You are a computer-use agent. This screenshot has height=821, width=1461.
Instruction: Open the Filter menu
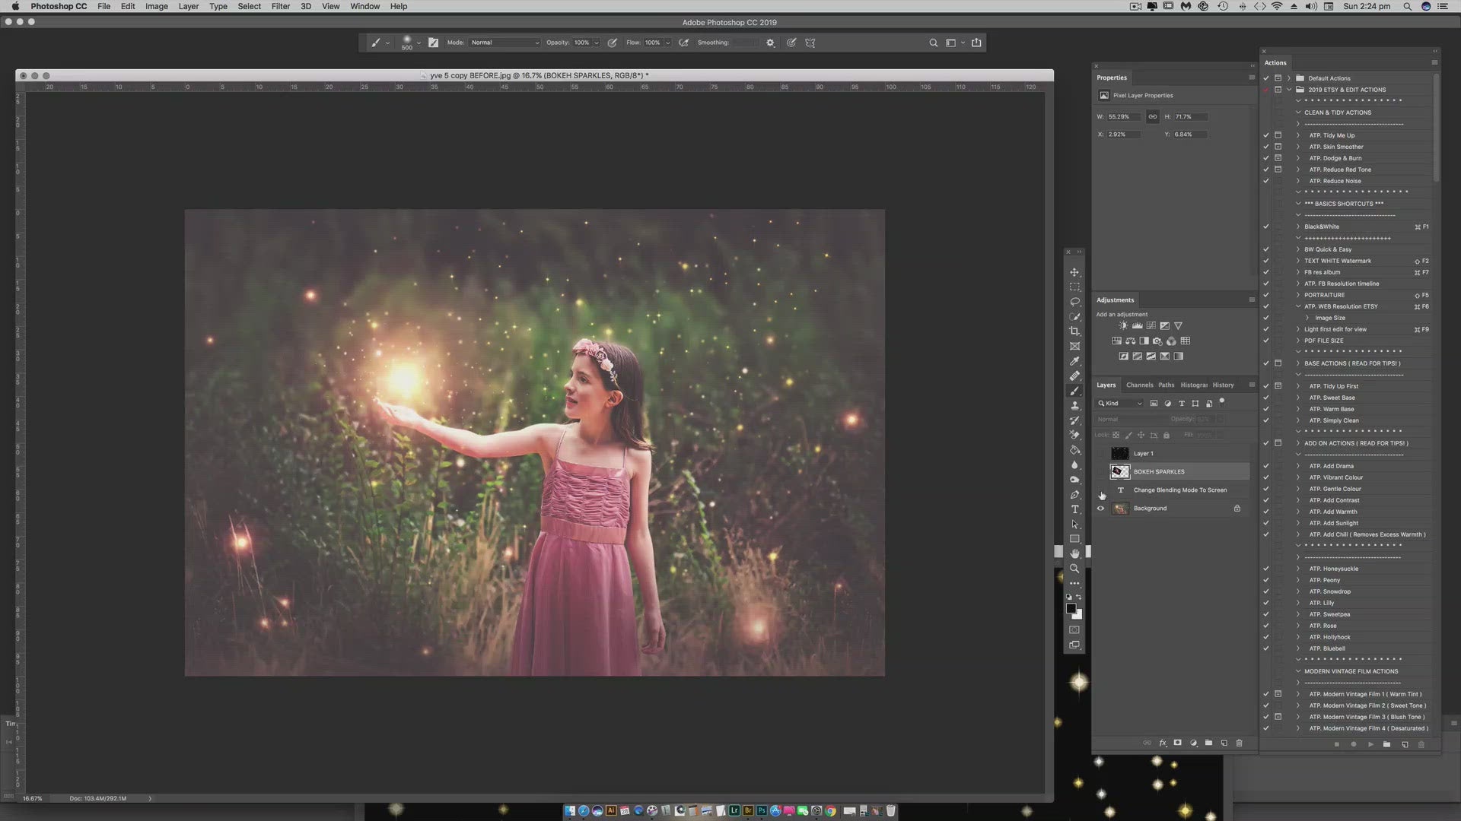point(280,6)
